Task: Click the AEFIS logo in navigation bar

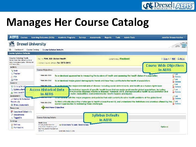Action: 14,37
